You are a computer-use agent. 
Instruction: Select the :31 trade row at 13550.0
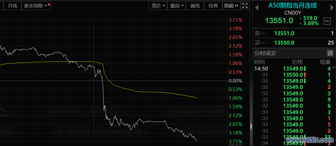[292, 75]
